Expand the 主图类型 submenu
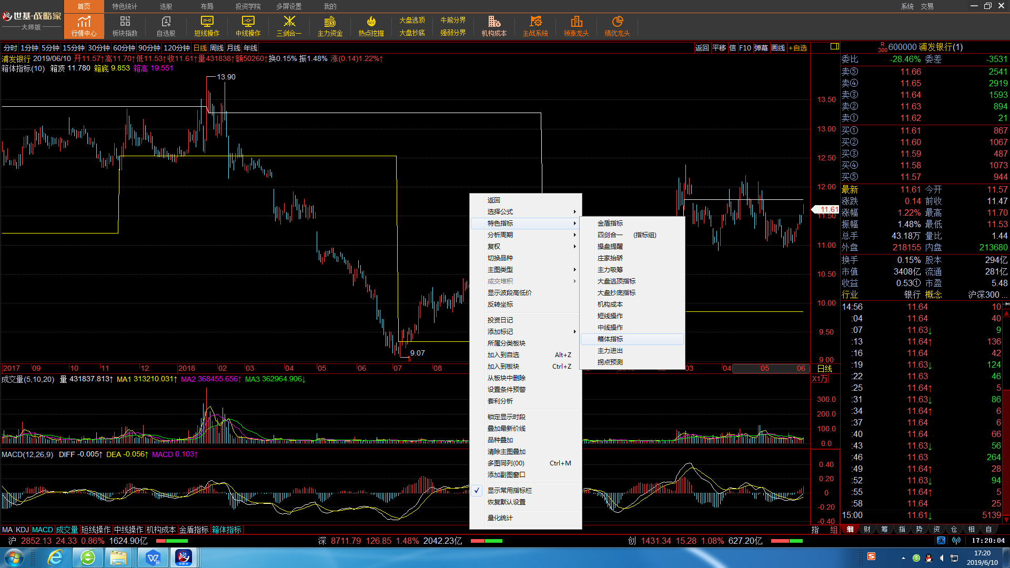 [x=526, y=269]
